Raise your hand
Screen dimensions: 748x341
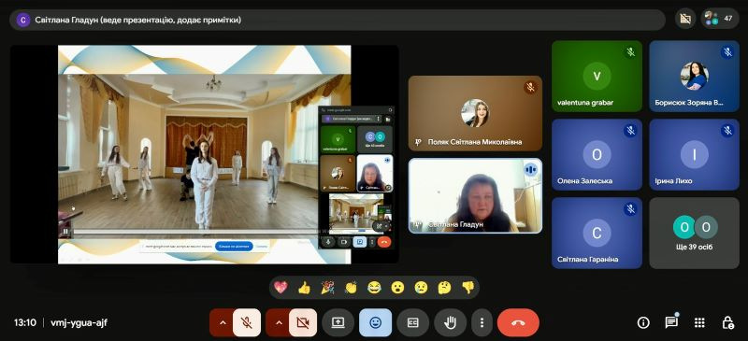450,323
